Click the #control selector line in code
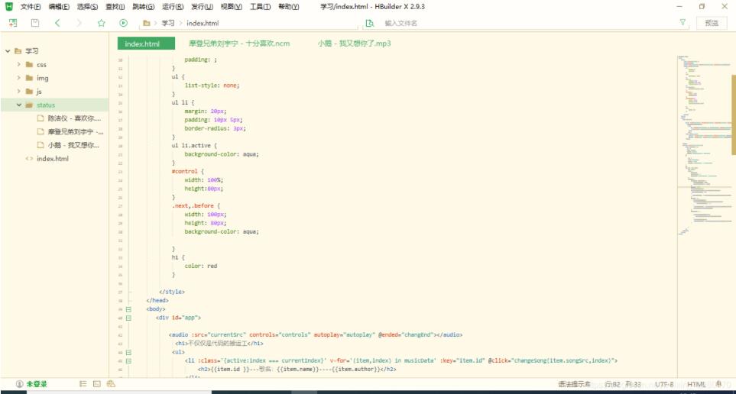Viewport: 736px width, 394px height. pyautogui.click(x=188, y=172)
